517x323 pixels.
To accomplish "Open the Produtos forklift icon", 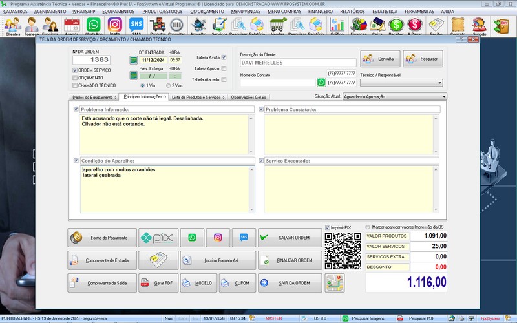I will click(x=158, y=26).
